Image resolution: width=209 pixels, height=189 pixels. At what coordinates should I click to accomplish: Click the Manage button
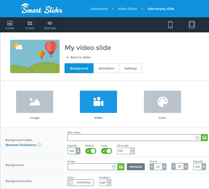[x=136, y=167]
